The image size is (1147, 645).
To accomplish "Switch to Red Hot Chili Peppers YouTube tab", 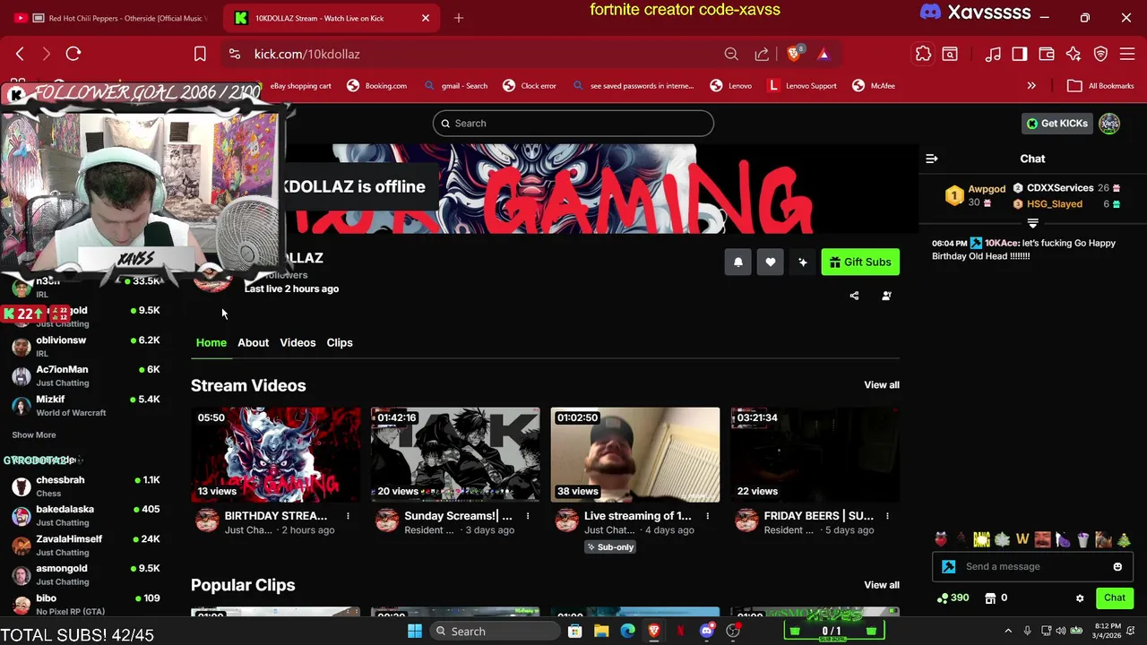I will pyautogui.click(x=113, y=18).
